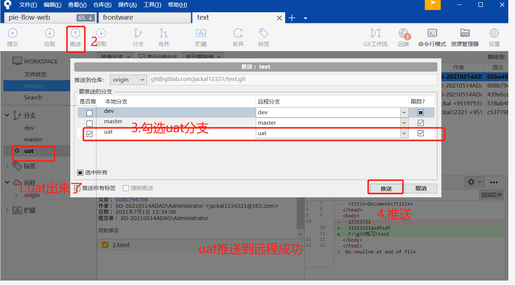Switch to the frontware tab
The height and width of the screenshot is (285, 515).
coord(144,17)
